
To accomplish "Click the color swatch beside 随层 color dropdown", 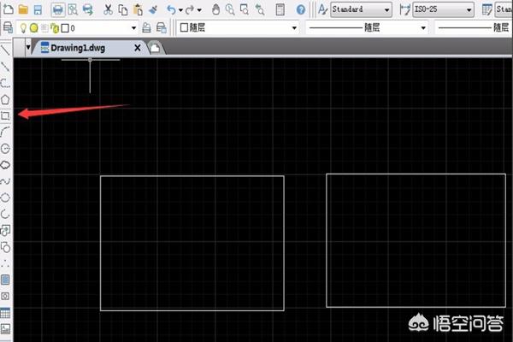I will tap(185, 28).
